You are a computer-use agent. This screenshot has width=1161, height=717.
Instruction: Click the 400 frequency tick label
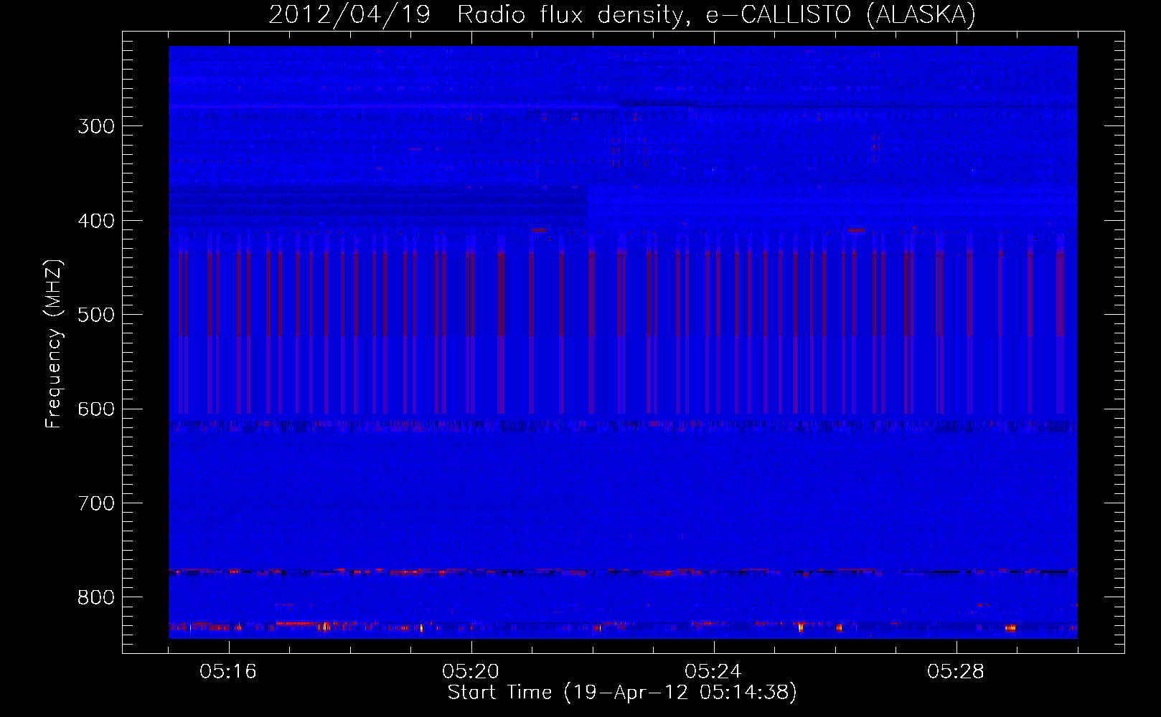click(x=96, y=221)
